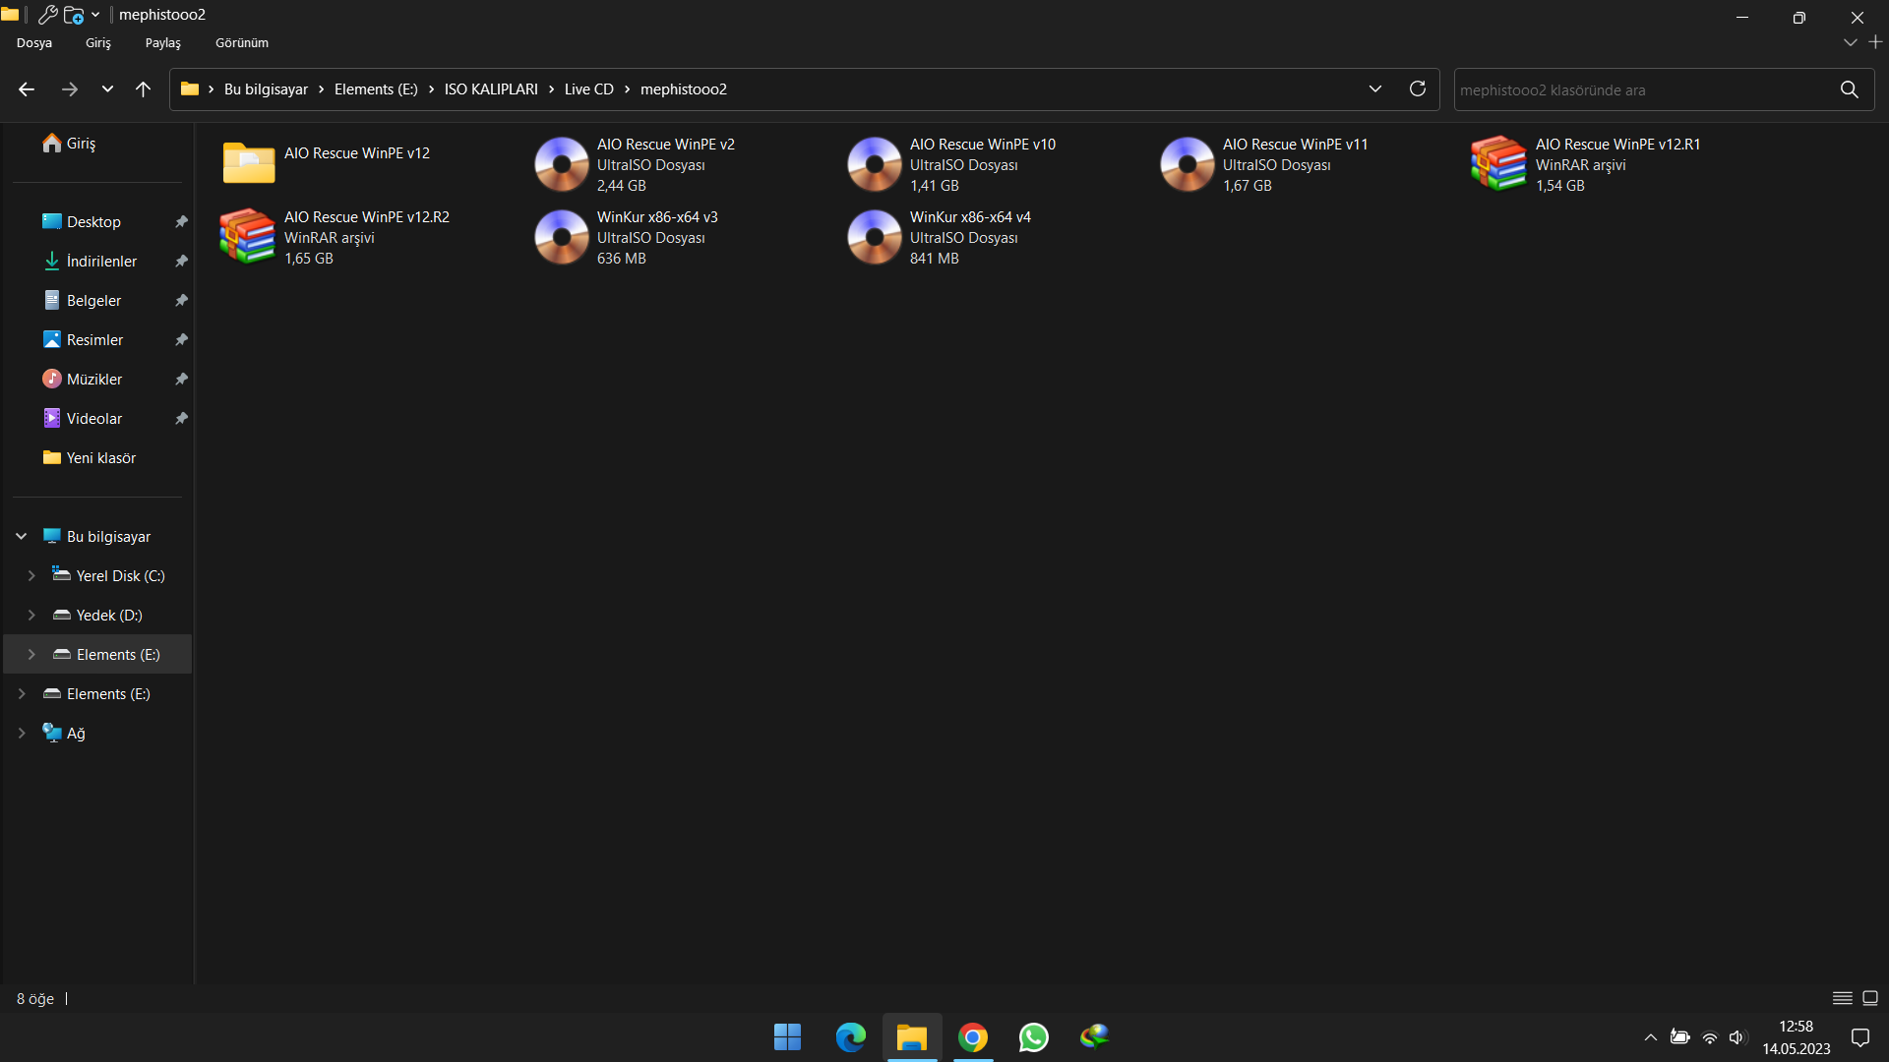Open quick access toolbar customize dropdown
The height and width of the screenshot is (1062, 1889).
click(x=95, y=15)
